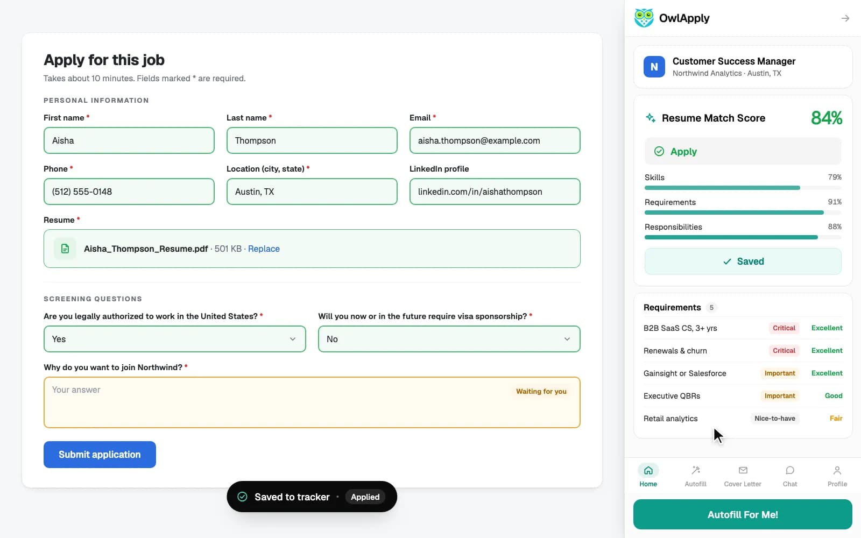This screenshot has width=861, height=538.
Task: Focus the Why join Northwind answer box
Action: (x=312, y=402)
